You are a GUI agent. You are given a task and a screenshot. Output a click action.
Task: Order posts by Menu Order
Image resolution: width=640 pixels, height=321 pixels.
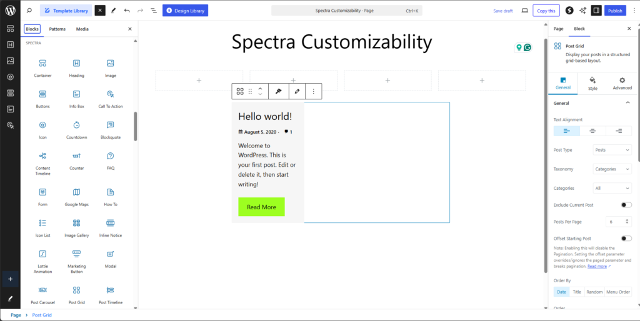618,292
